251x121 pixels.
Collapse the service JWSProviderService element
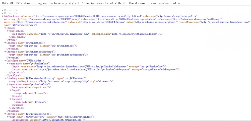pos(5,114)
